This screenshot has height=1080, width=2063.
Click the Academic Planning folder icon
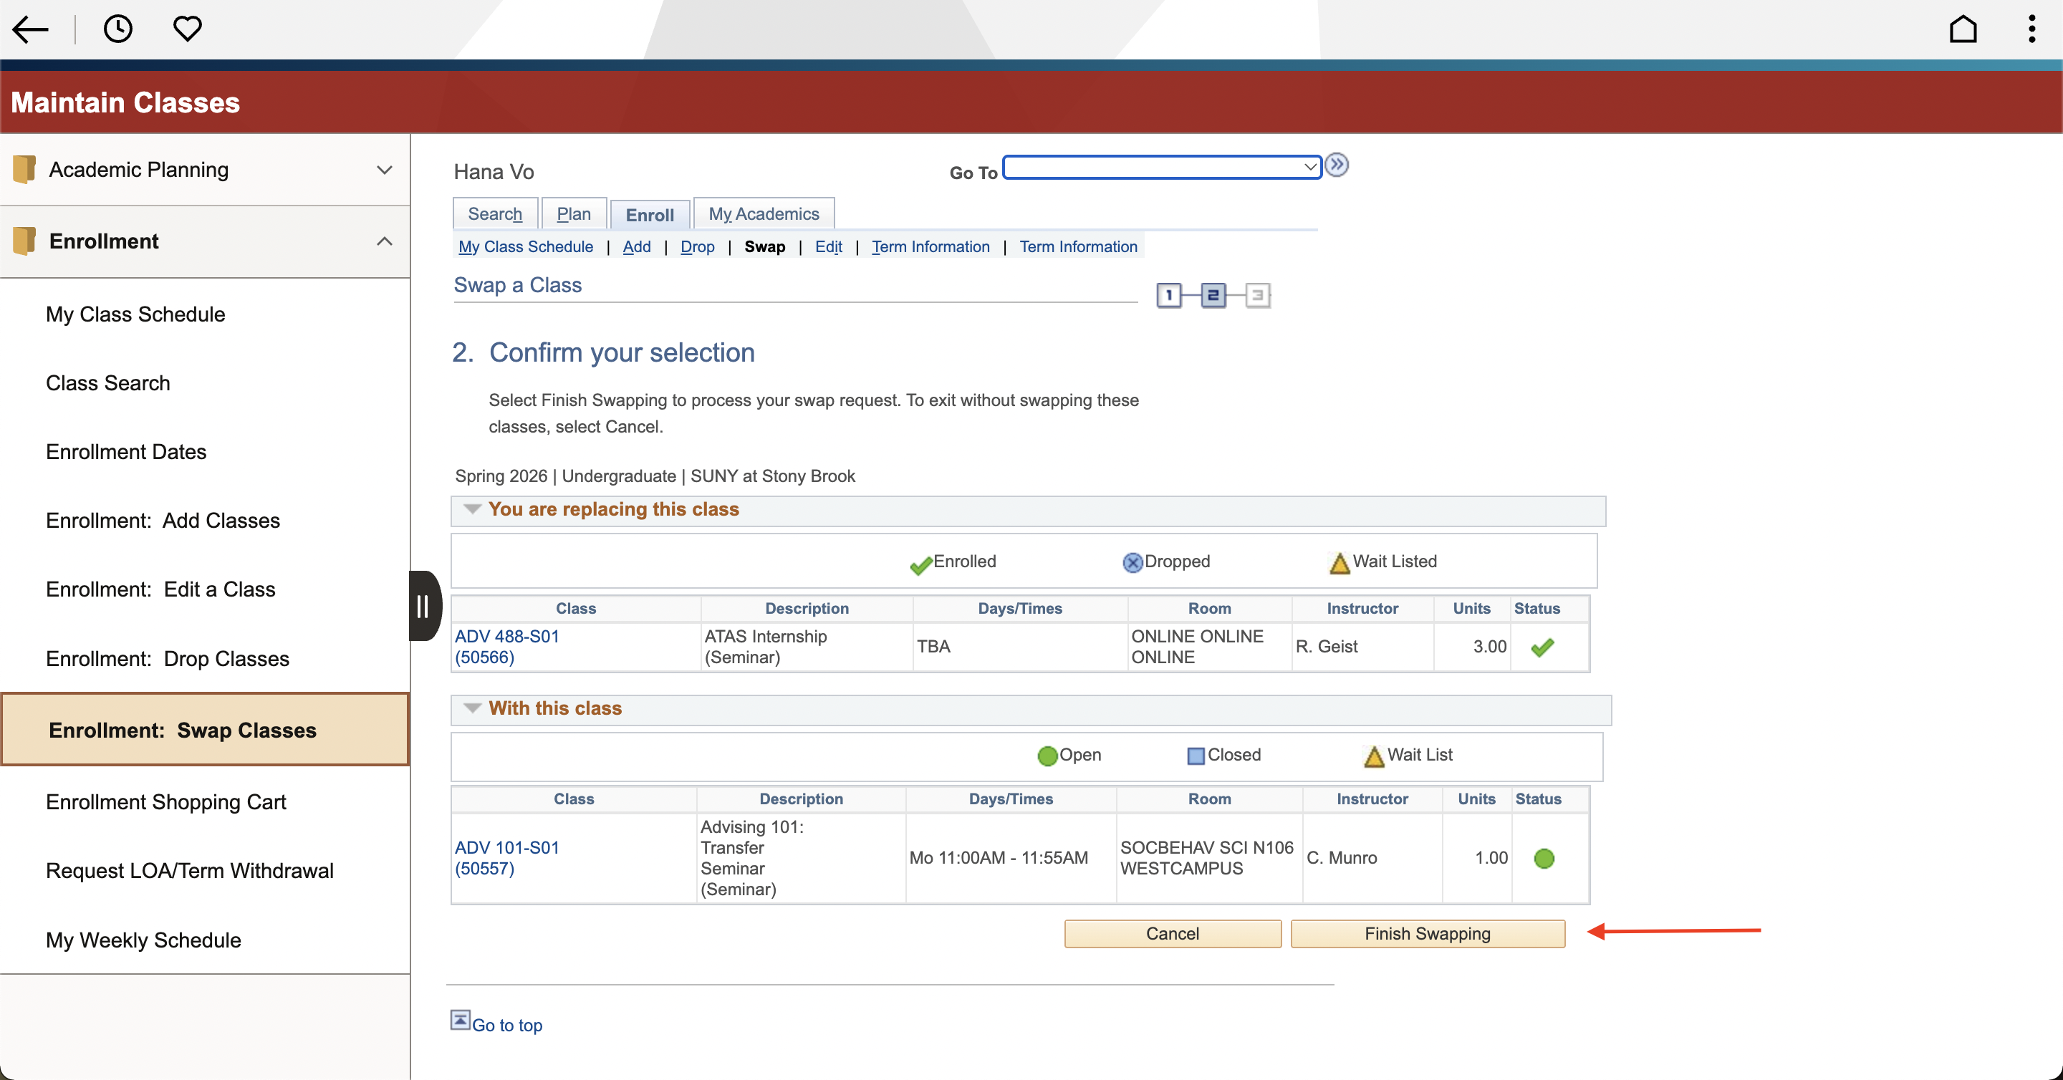pos(24,170)
